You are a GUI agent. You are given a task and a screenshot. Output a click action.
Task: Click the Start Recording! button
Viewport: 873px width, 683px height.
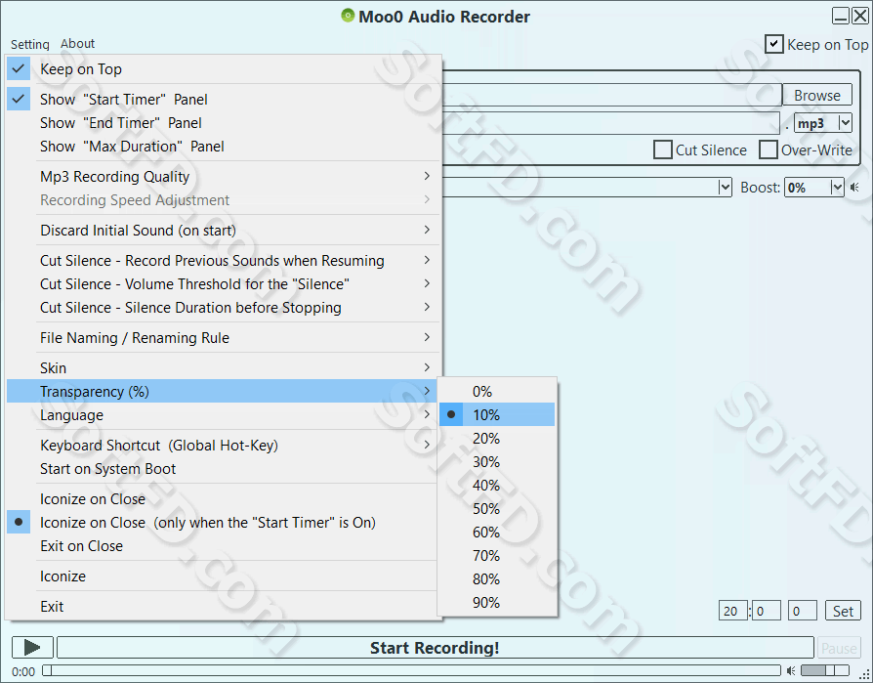[x=436, y=648]
